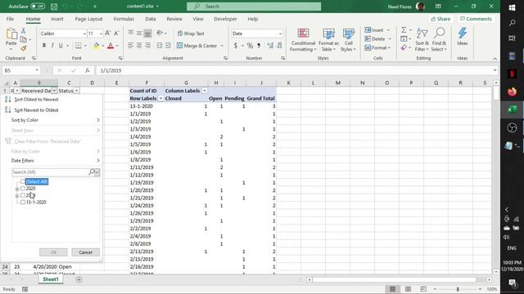524x294 pixels.
Task: Switch to Page Layout view icon
Action: pos(408,289)
